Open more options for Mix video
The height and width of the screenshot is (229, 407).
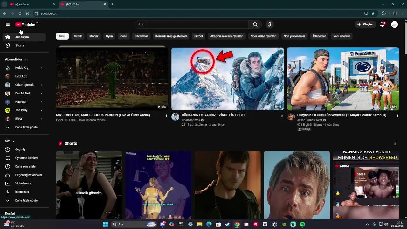(x=166, y=116)
